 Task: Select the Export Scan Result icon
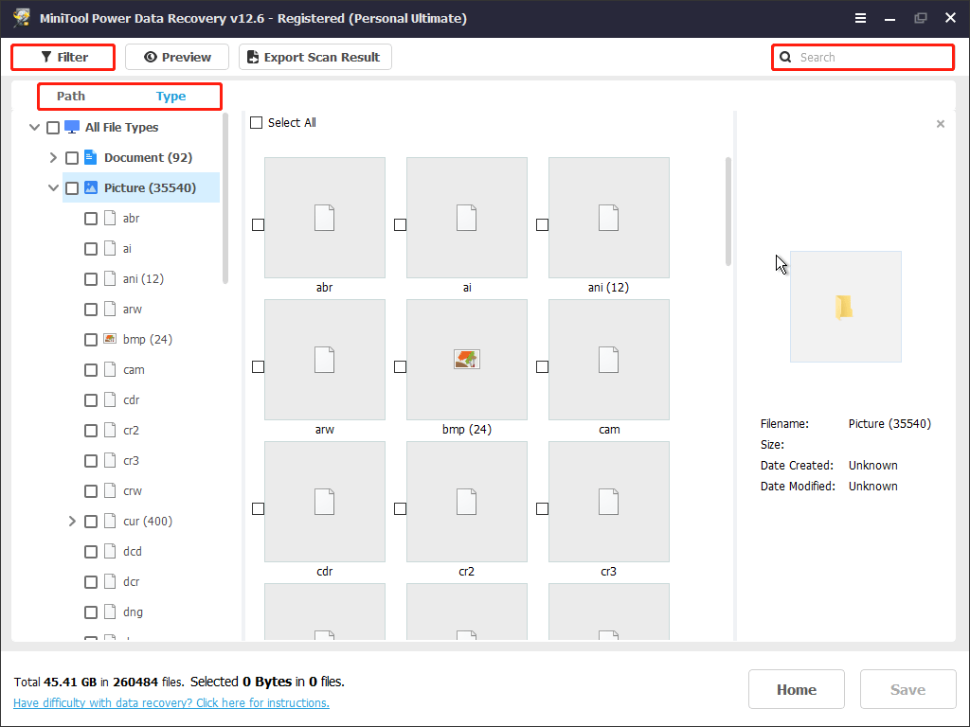tap(250, 57)
